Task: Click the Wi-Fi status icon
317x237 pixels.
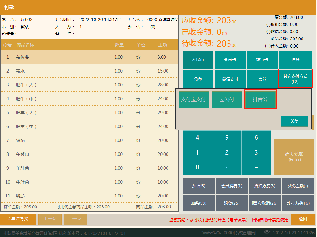Action: [266, 232]
